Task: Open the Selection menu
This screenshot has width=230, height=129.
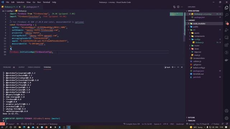Action: click(20, 2)
